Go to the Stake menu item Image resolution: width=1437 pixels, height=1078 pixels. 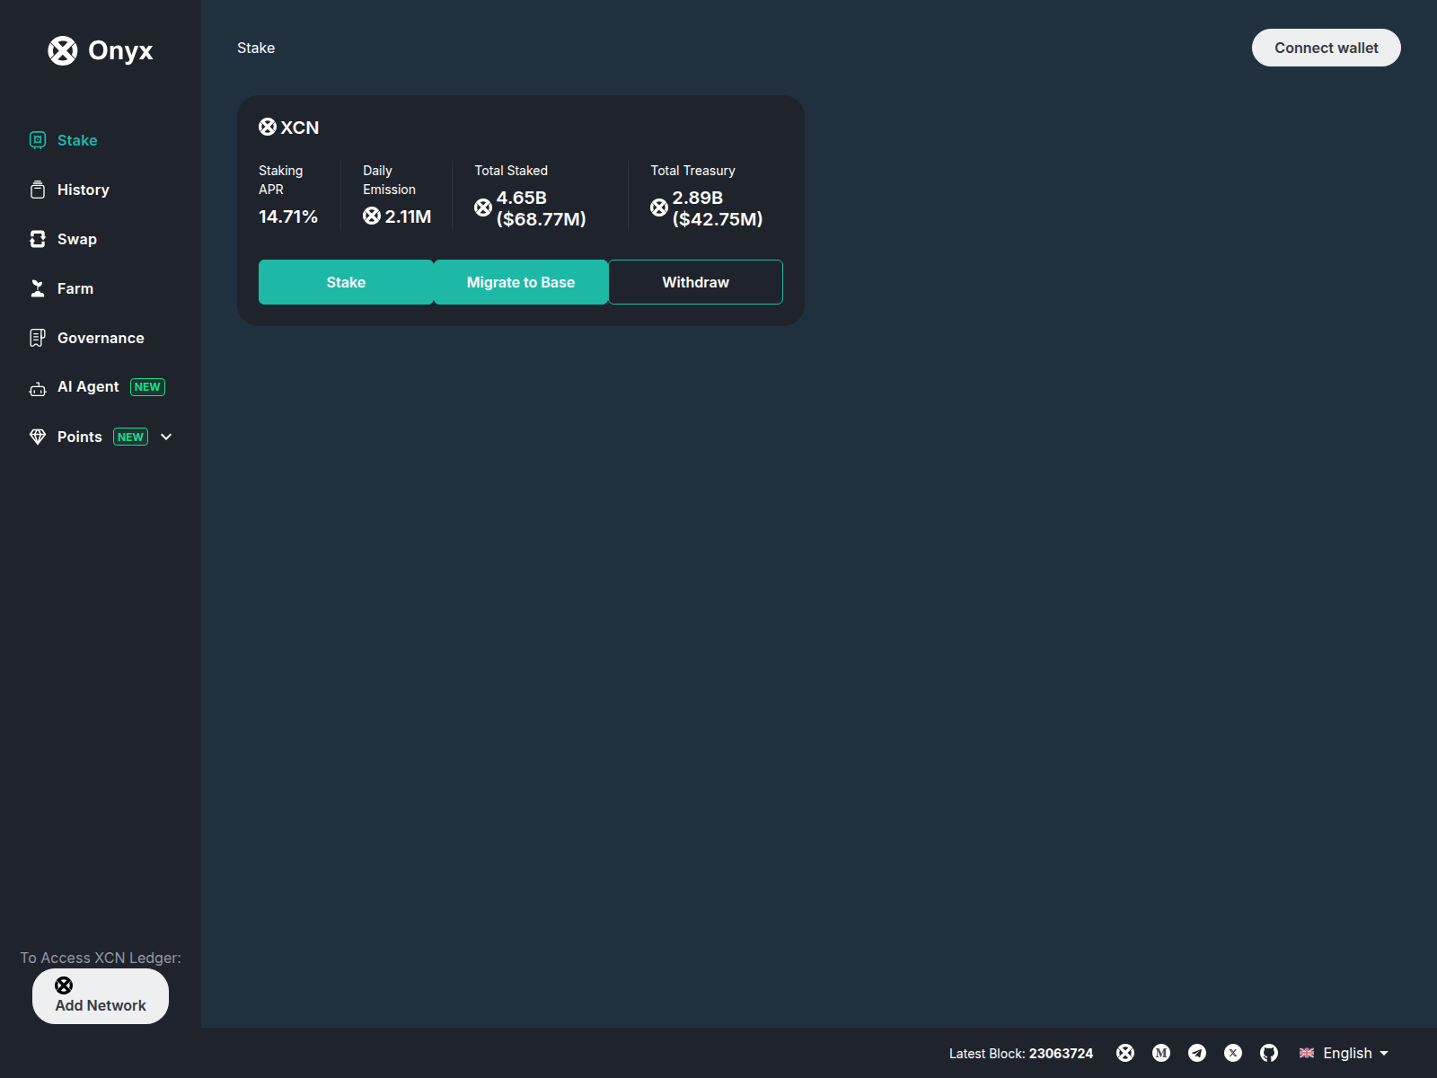click(x=77, y=140)
